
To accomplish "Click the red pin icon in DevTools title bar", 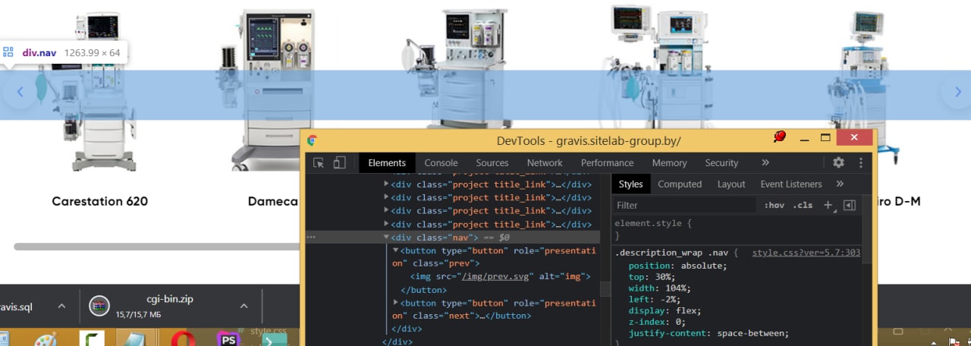I will (x=779, y=137).
